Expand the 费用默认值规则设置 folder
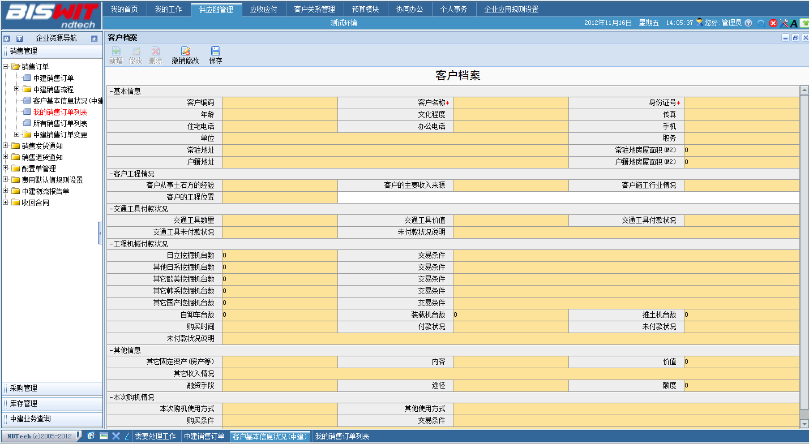The image size is (809, 444). [6, 180]
